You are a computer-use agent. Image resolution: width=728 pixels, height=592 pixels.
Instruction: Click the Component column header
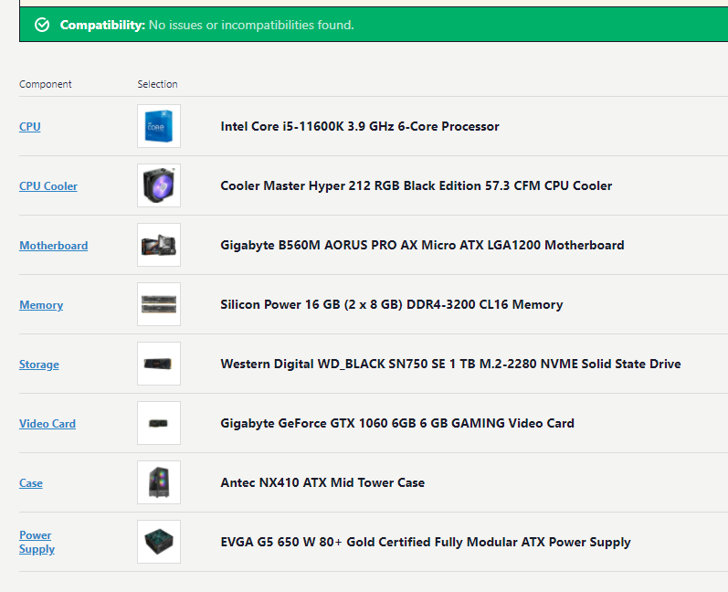pyautogui.click(x=45, y=84)
